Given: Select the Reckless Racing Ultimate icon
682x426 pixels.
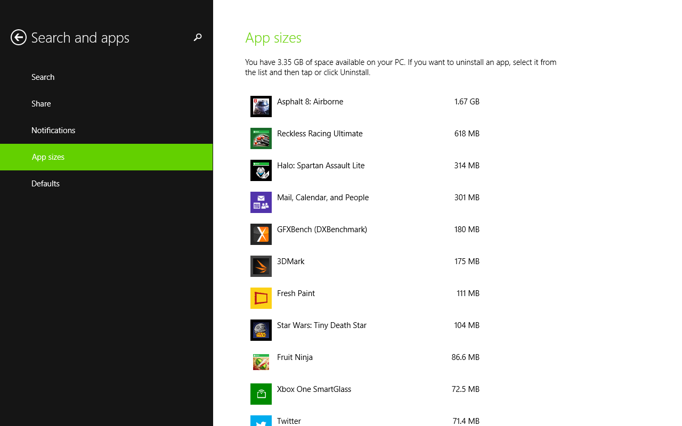Looking at the screenshot, I should point(261,138).
